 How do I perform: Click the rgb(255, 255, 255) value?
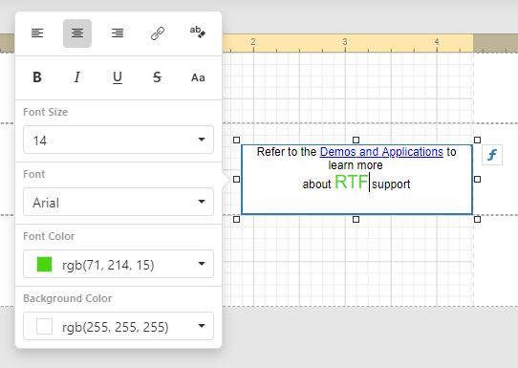point(116,327)
